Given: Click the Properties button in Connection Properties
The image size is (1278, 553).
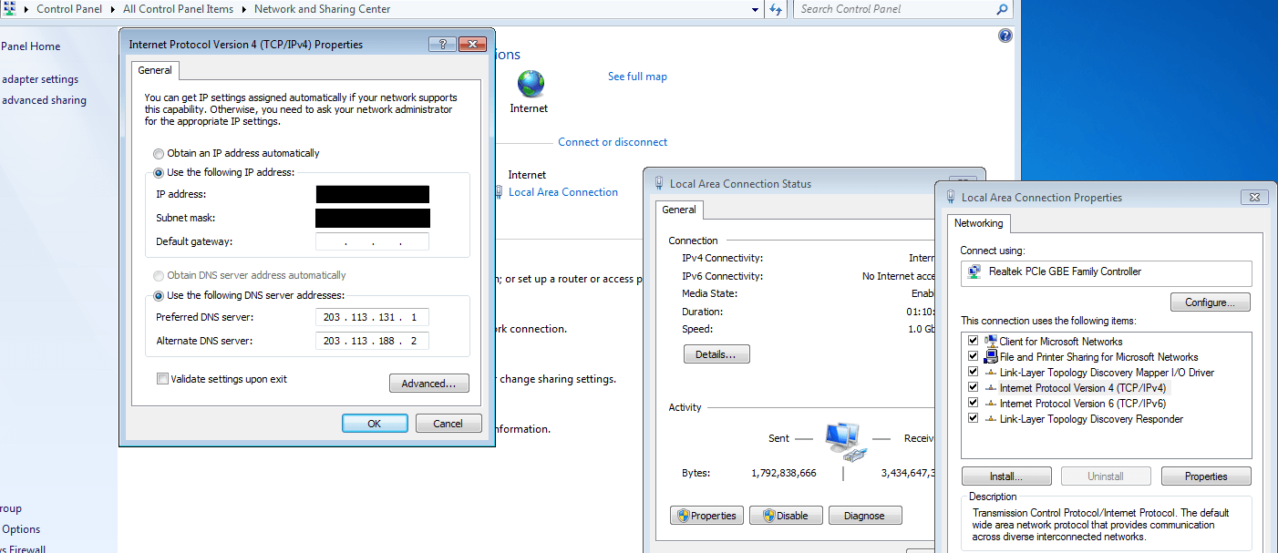Looking at the screenshot, I should click(x=1206, y=476).
